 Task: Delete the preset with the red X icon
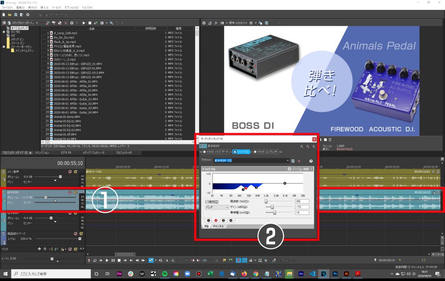point(299,161)
